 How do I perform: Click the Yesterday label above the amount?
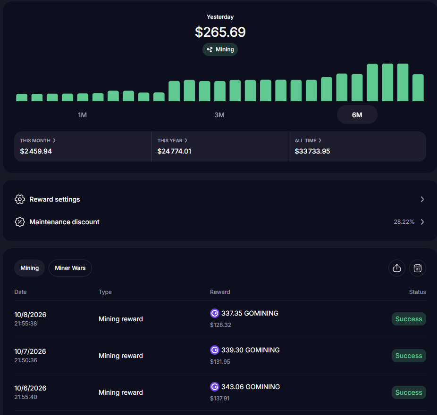click(220, 17)
